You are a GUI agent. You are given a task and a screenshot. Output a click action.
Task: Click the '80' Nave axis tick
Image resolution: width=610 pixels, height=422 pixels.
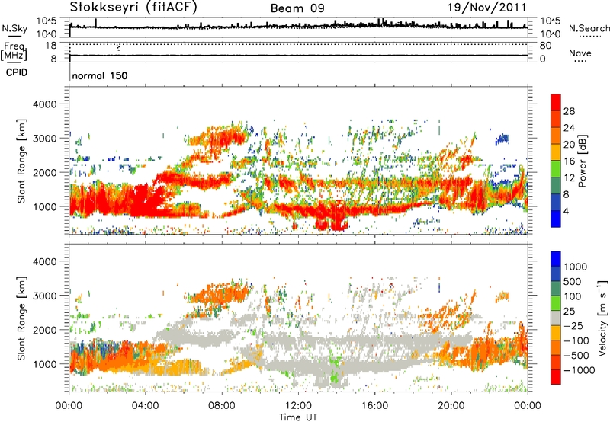coord(545,46)
